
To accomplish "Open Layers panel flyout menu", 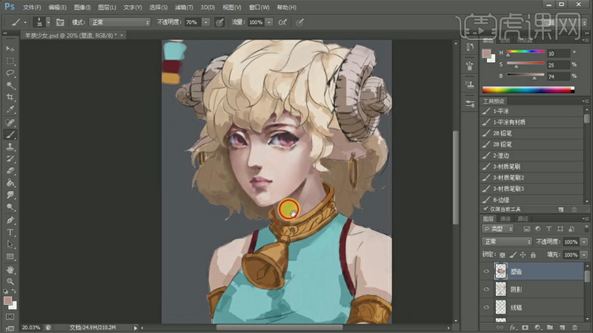I will click(x=586, y=218).
